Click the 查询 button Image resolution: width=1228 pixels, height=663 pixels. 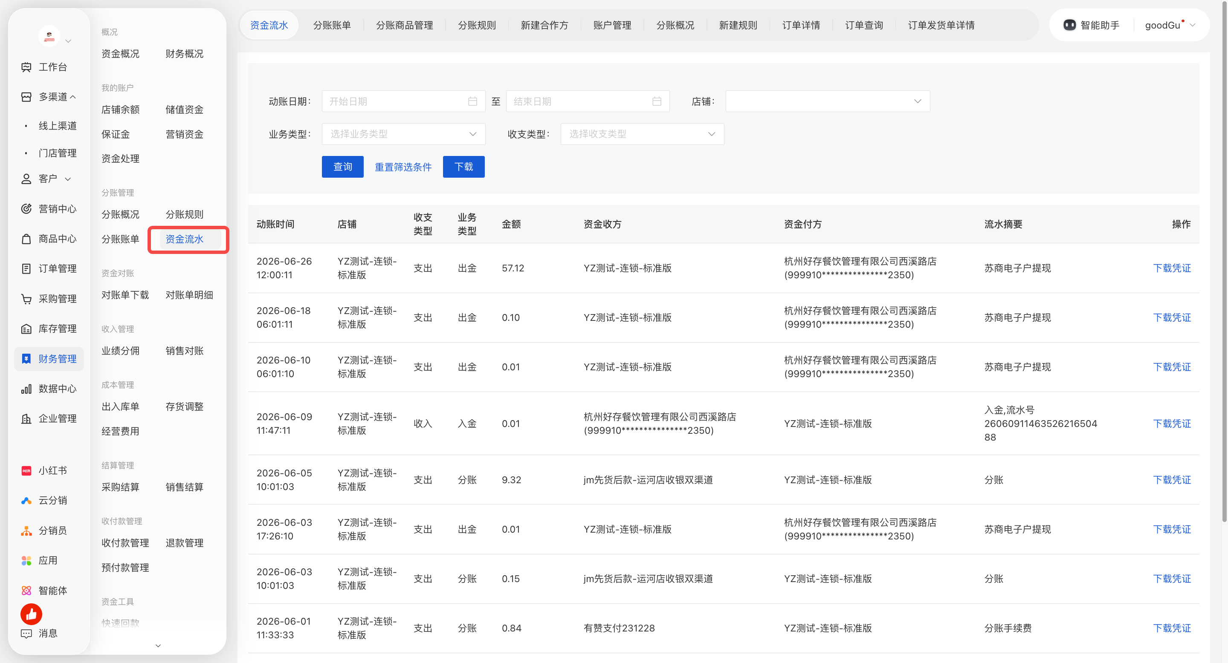tap(342, 167)
